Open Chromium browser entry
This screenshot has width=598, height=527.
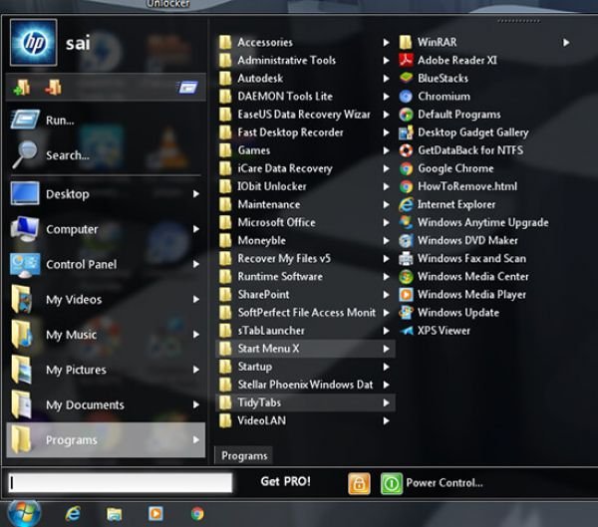[435, 96]
